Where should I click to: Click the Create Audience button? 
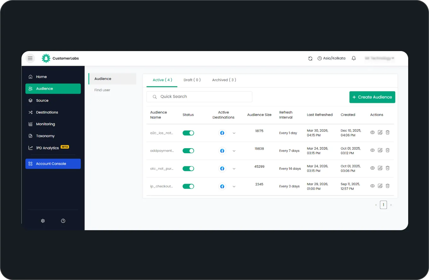click(x=372, y=97)
